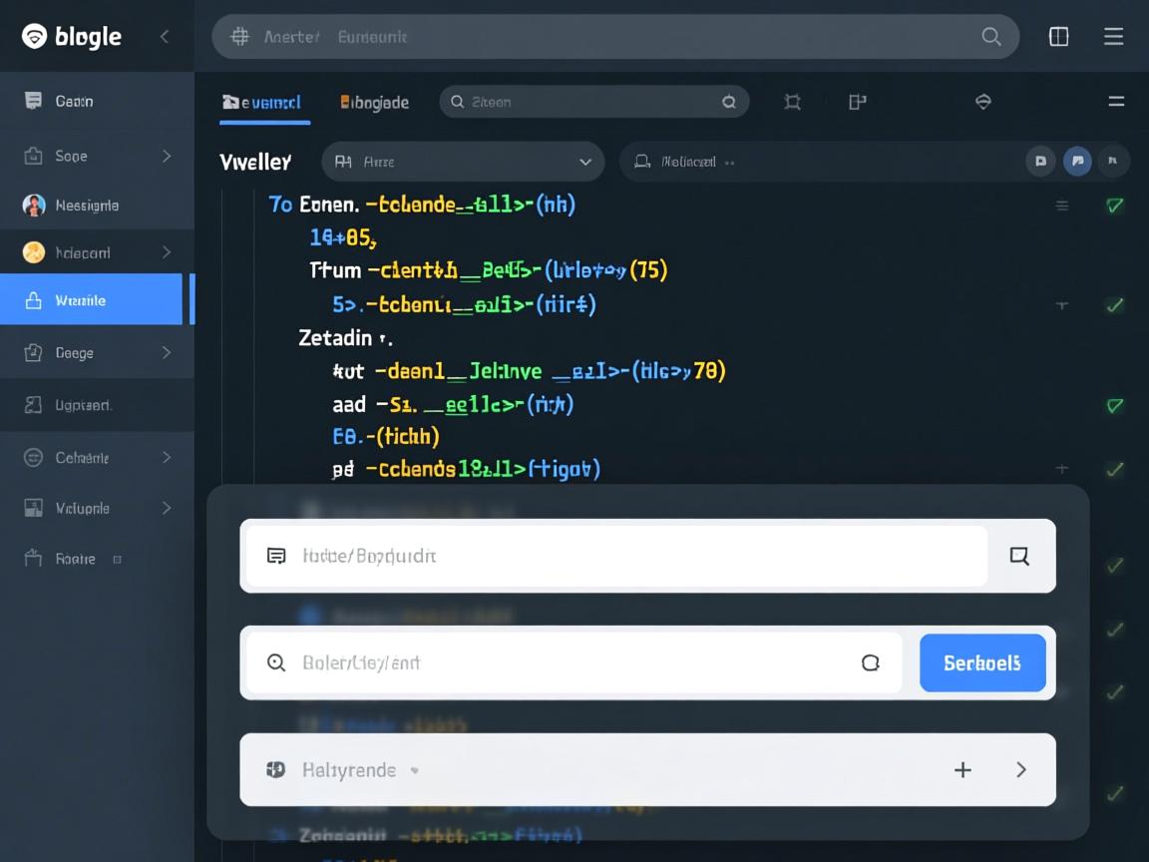The width and height of the screenshot is (1149, 862).
Task: Click the plus icon in Haltyrende row
Action: (962, 769)
